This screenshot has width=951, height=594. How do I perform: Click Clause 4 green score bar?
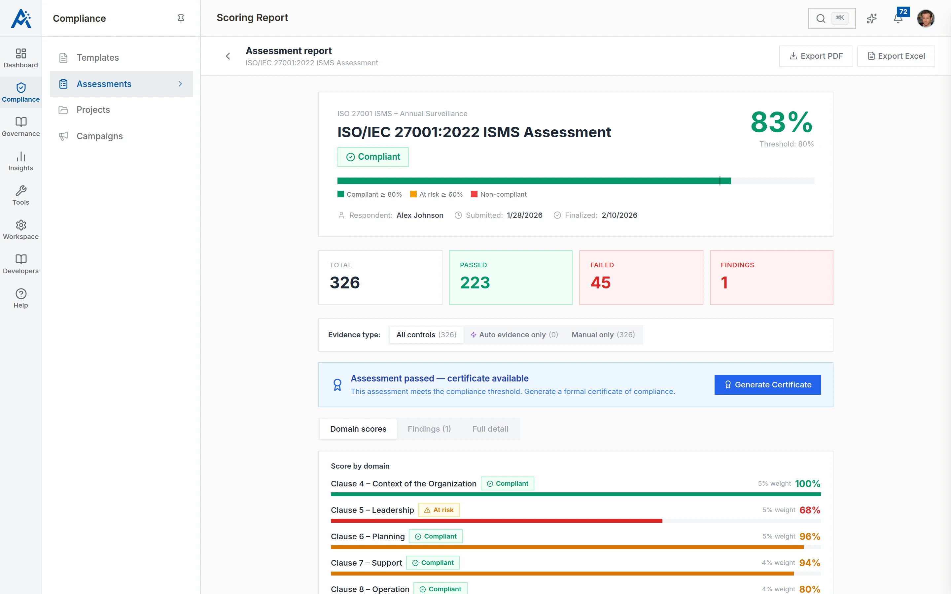(x=575, y=494)
